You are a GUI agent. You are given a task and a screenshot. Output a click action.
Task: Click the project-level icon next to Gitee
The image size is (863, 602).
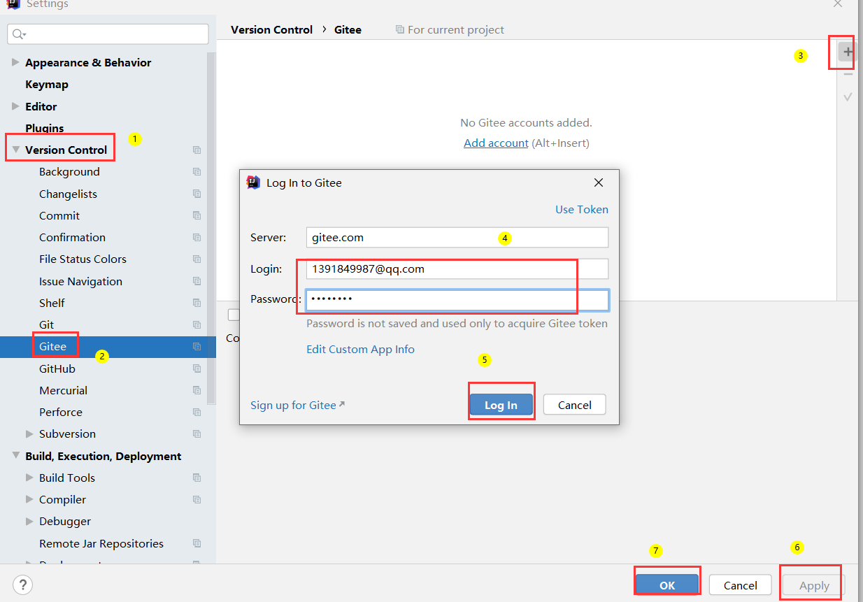[x=197, y=346]
